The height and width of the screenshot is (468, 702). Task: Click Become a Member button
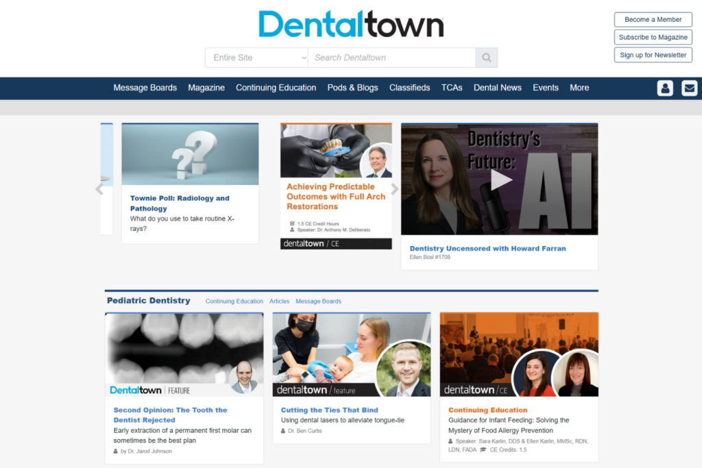tap(653, 20)
